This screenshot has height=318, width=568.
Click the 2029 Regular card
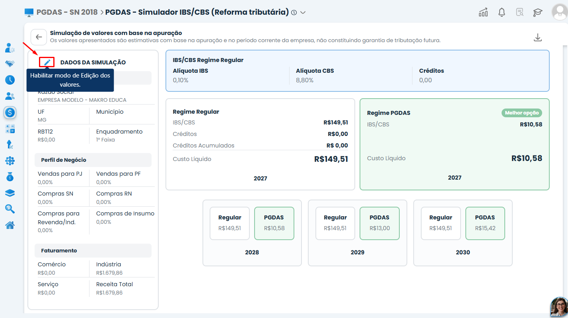(x=335, y=223)
